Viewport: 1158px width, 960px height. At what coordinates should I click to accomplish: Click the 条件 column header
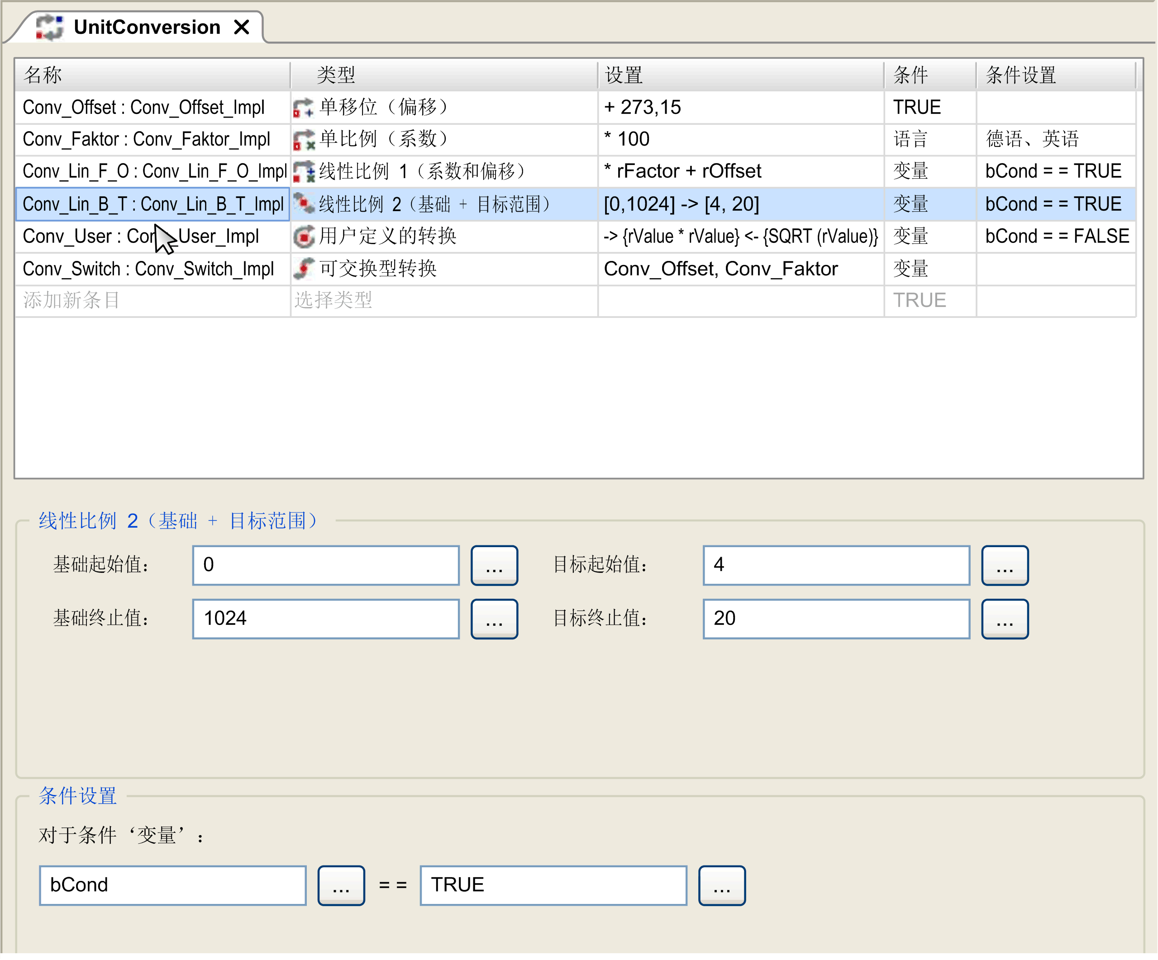pyautogui.click(x=930, y=75)
